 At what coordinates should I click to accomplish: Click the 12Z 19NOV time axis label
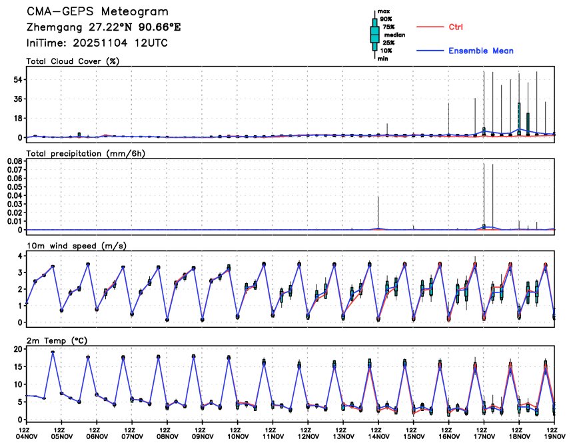point(554,434)
